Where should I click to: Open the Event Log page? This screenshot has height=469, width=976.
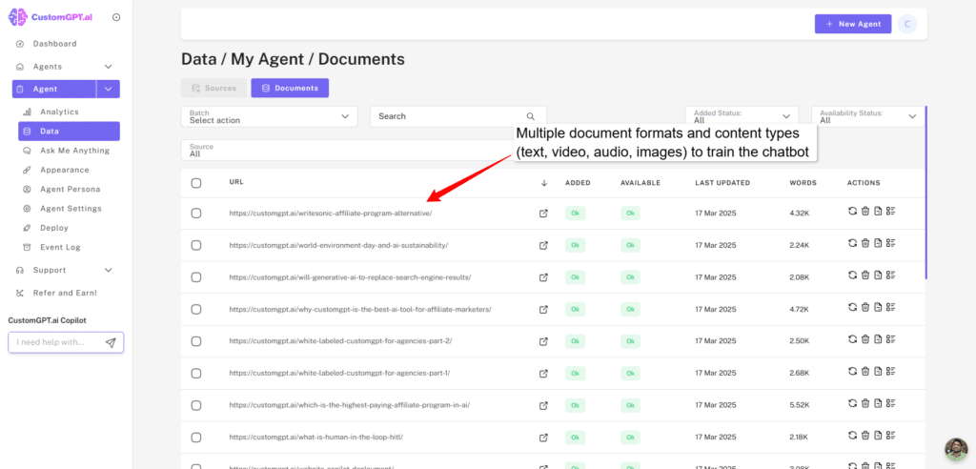click(60, 247)
